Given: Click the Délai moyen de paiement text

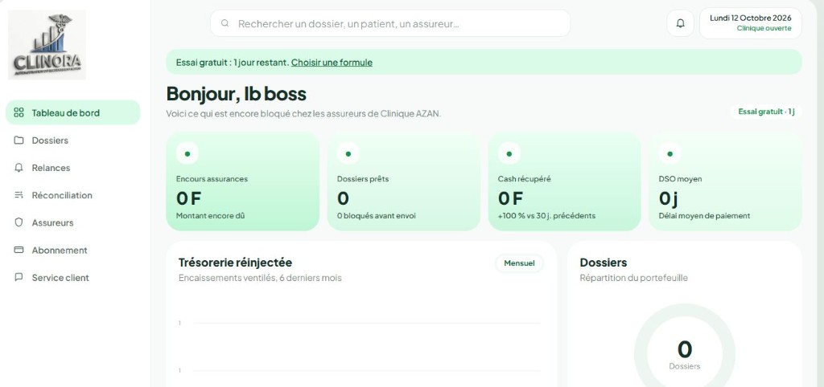Looking at the screenshot, I should [x=704, y=215].
